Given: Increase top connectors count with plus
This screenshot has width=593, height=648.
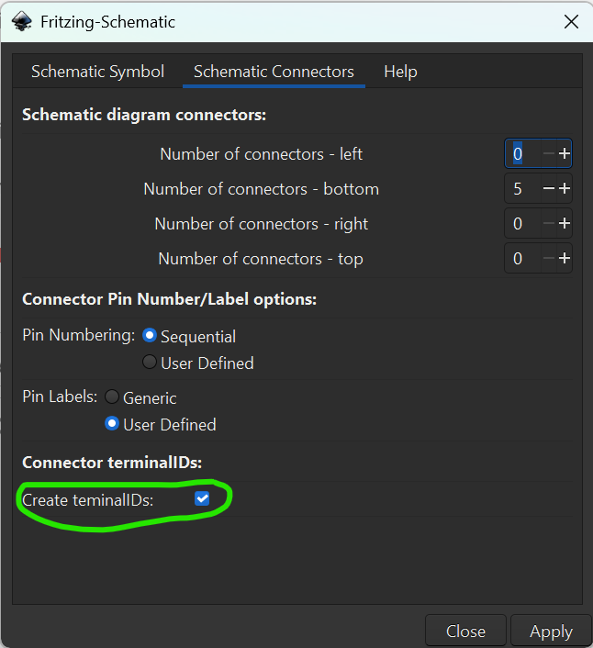Looking at the screenshot, I should pyautogui.click(x=565, y=258).
